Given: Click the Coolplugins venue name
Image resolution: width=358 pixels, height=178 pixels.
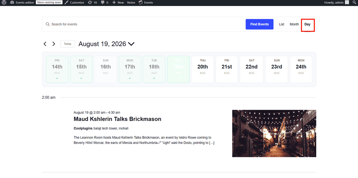Looking at the screenshot, I should pos(83,128).
